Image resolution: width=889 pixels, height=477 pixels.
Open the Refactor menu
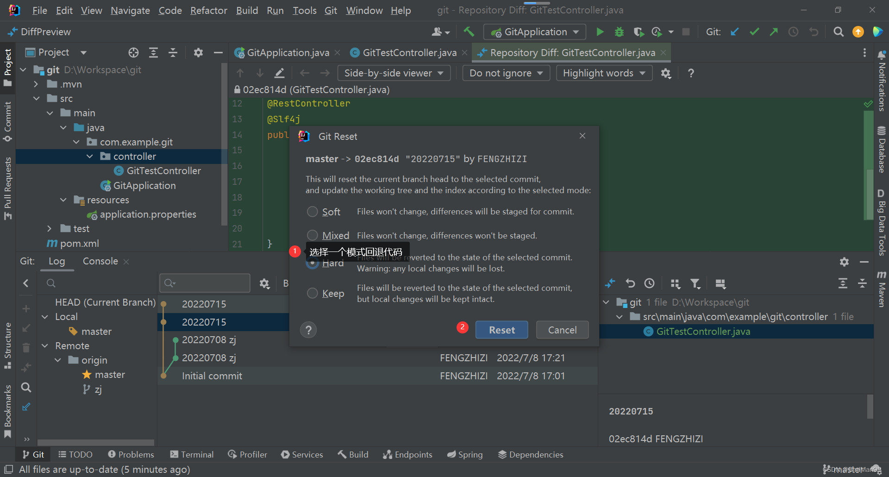click(208, 10)
